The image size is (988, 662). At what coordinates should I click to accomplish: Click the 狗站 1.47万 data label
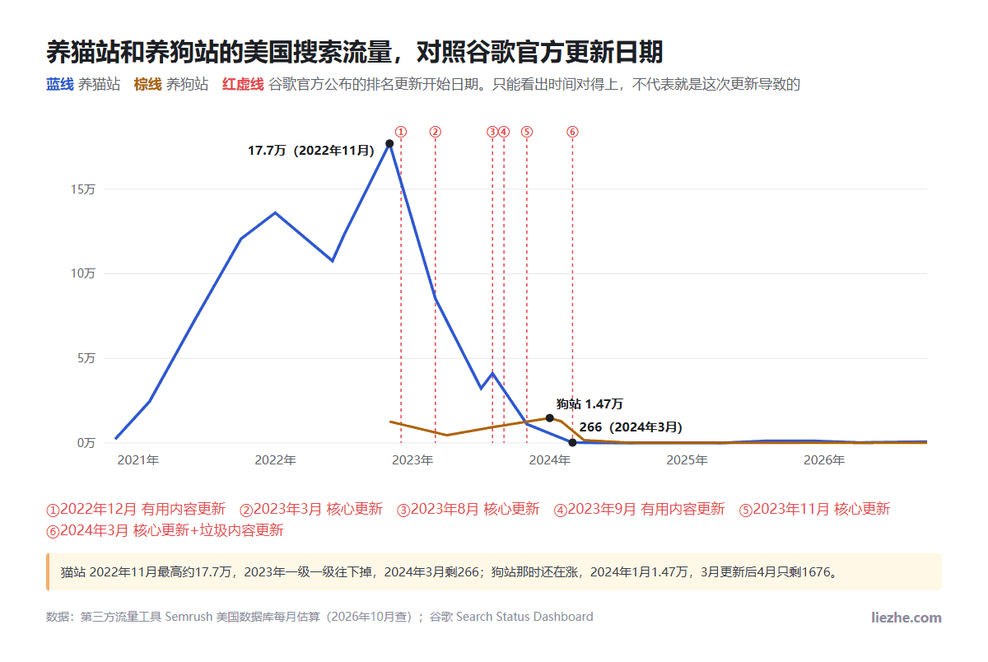(x=590, y=403)
